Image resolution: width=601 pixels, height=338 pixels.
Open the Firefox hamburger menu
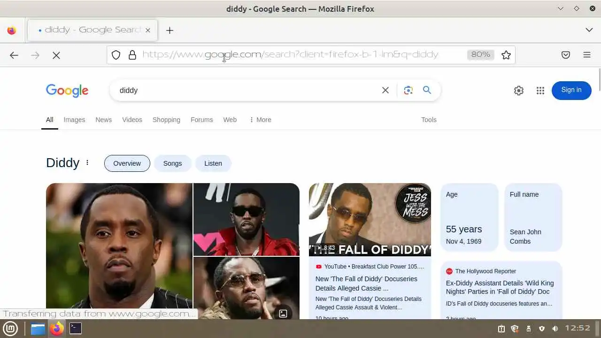587,55
